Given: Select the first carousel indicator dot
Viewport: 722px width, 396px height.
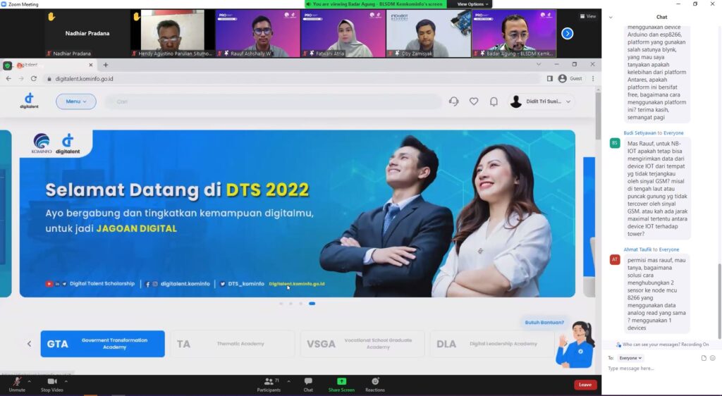Looking at the screenshot, I should [281, 304].
